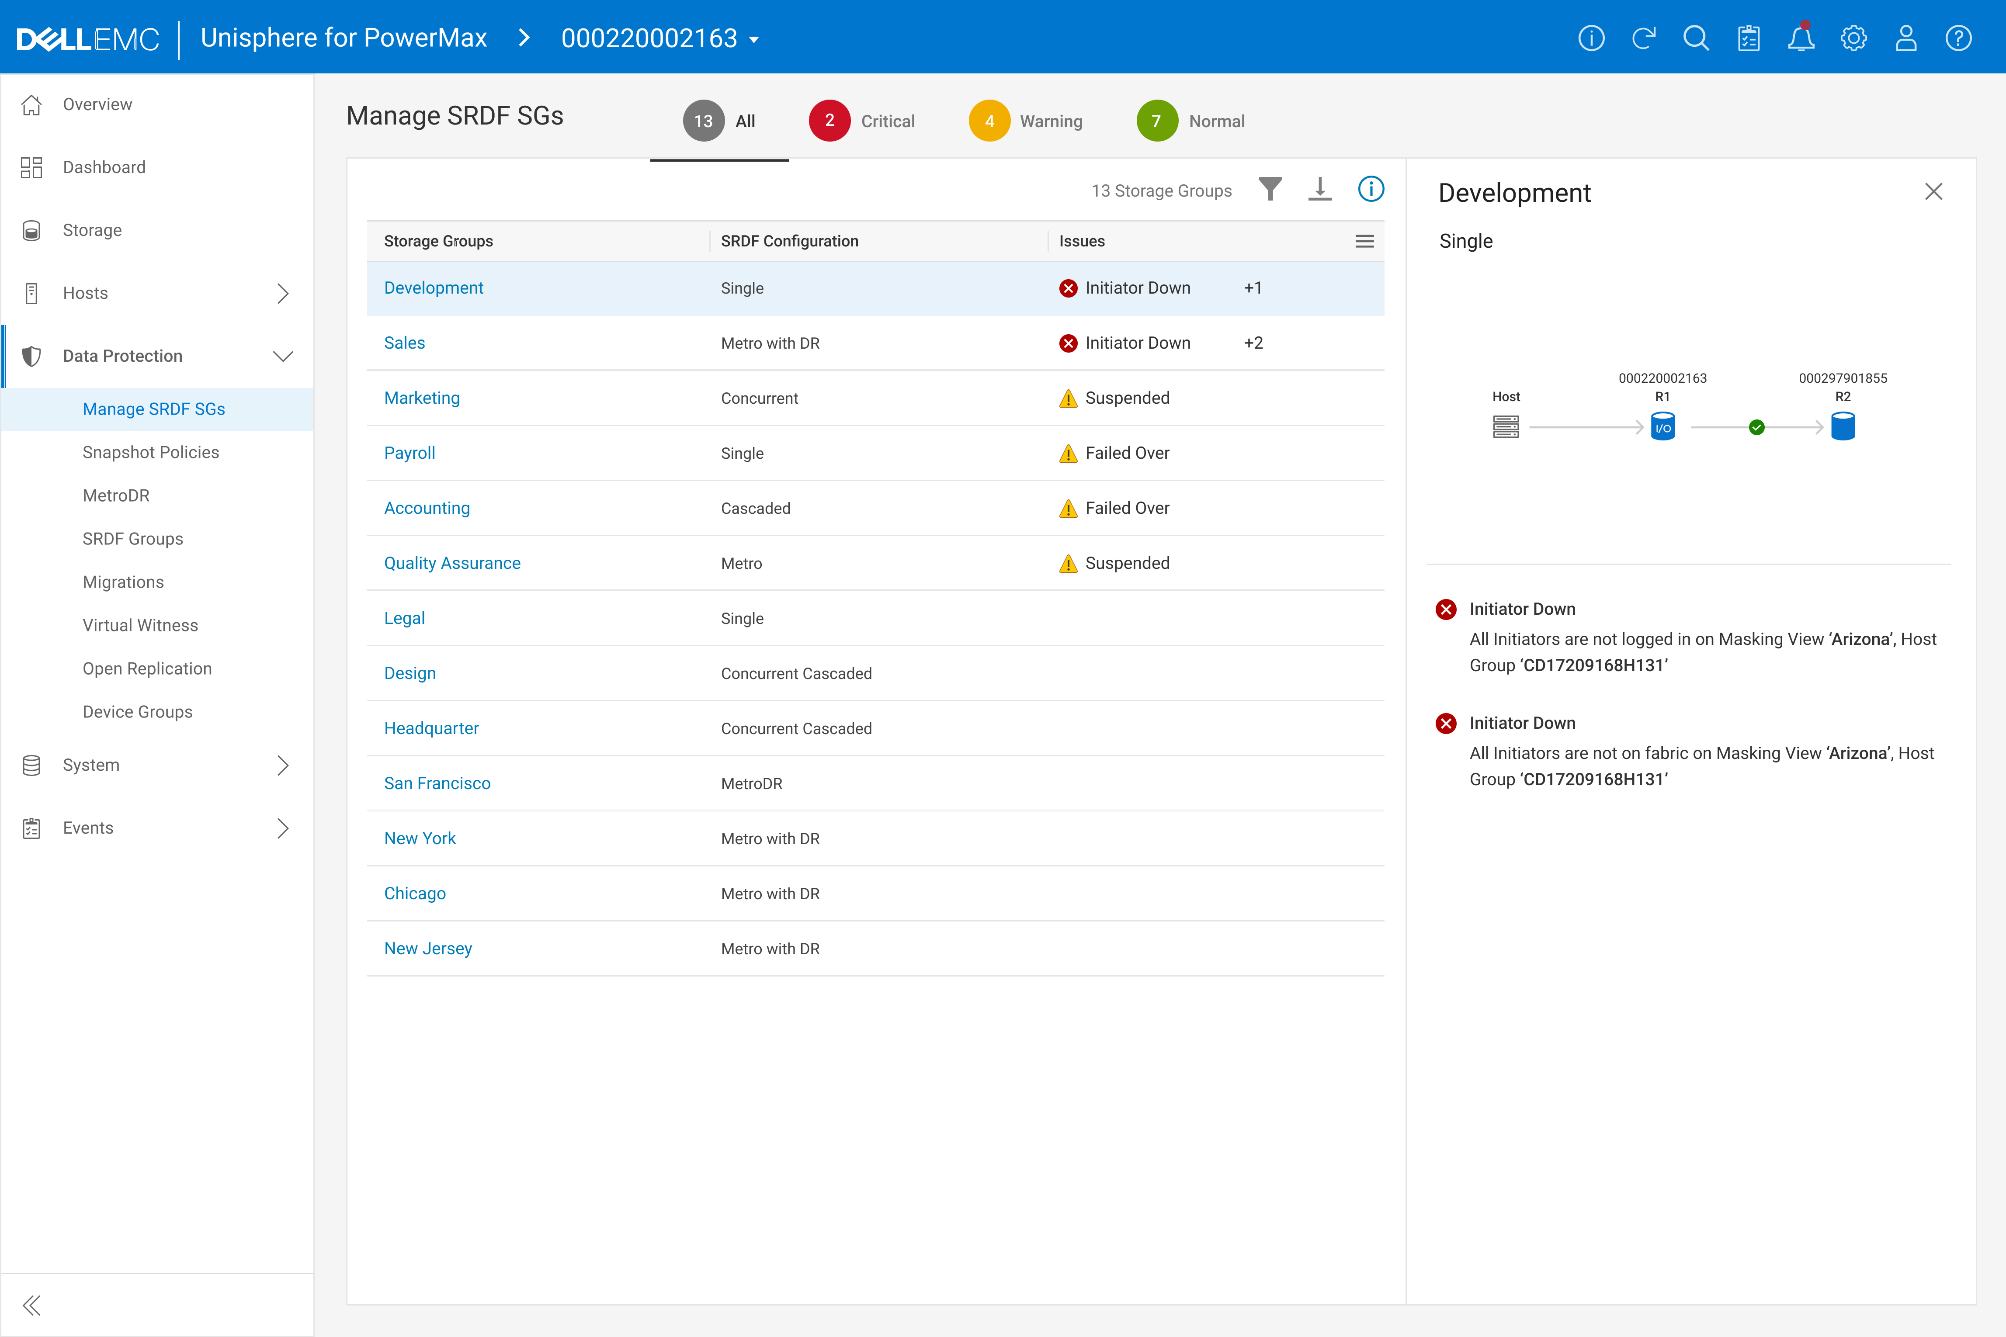Click the filter funnel icon
This screenshot has width=2006, height=1337.
[1270, 189]
